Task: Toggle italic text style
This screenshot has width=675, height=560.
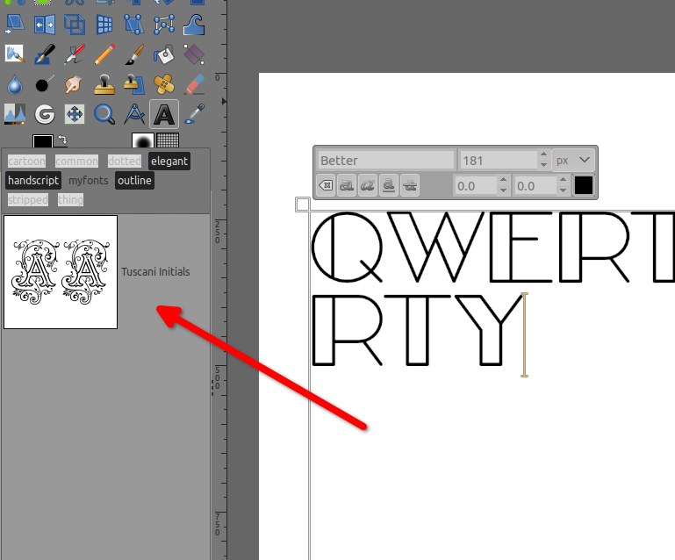Action: coord(367,185)
